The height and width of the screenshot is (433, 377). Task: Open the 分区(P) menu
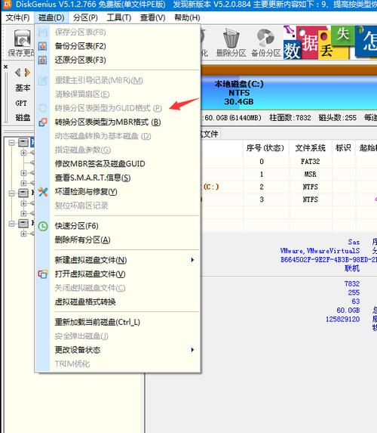pyautogui.click(x=85, y=17)
